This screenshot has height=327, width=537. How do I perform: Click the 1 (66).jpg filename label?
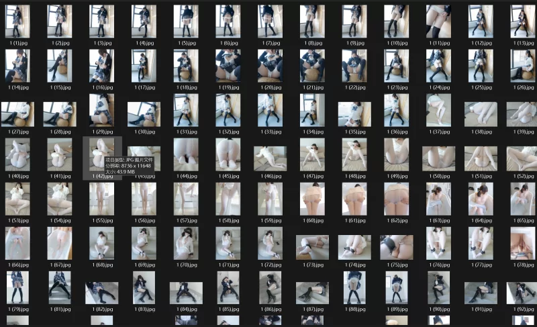tap(17, 265)
